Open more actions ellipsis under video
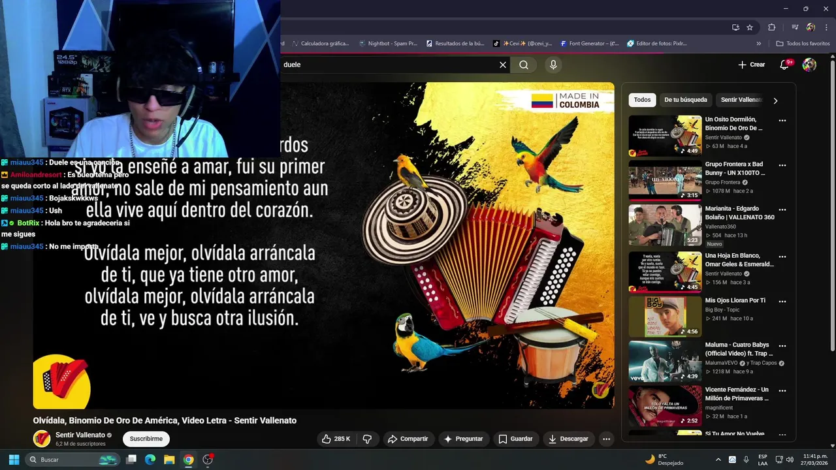This screenshot has width=836, height=470. click(606, 439)
